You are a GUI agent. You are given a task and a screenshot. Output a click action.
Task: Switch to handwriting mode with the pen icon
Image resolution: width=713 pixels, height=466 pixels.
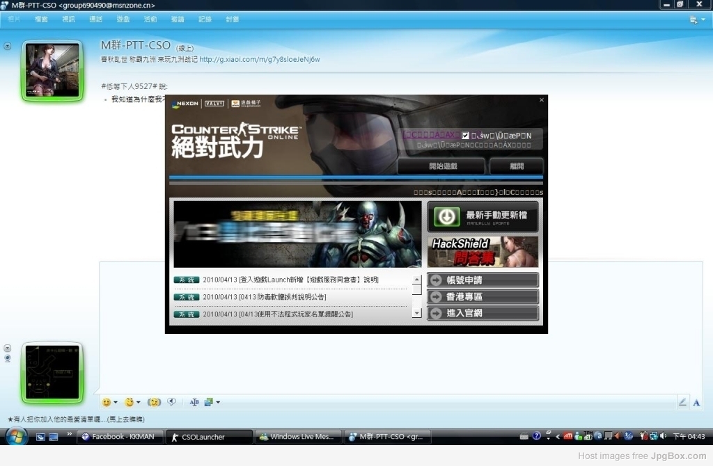[682, 402]
